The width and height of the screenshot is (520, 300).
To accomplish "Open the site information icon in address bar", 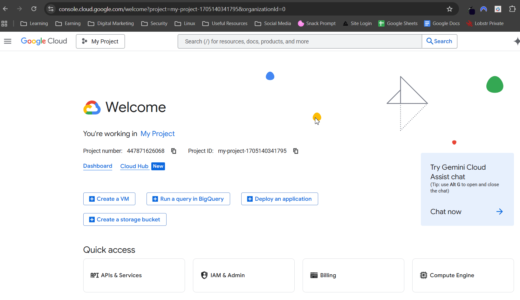I will tap(51, 9).
